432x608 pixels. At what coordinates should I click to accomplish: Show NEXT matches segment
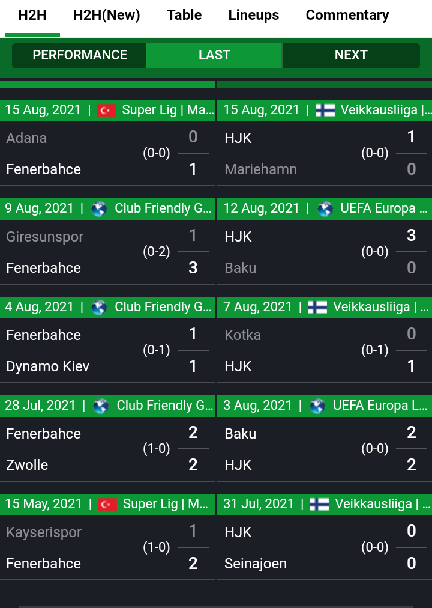(x=351, y=55)
